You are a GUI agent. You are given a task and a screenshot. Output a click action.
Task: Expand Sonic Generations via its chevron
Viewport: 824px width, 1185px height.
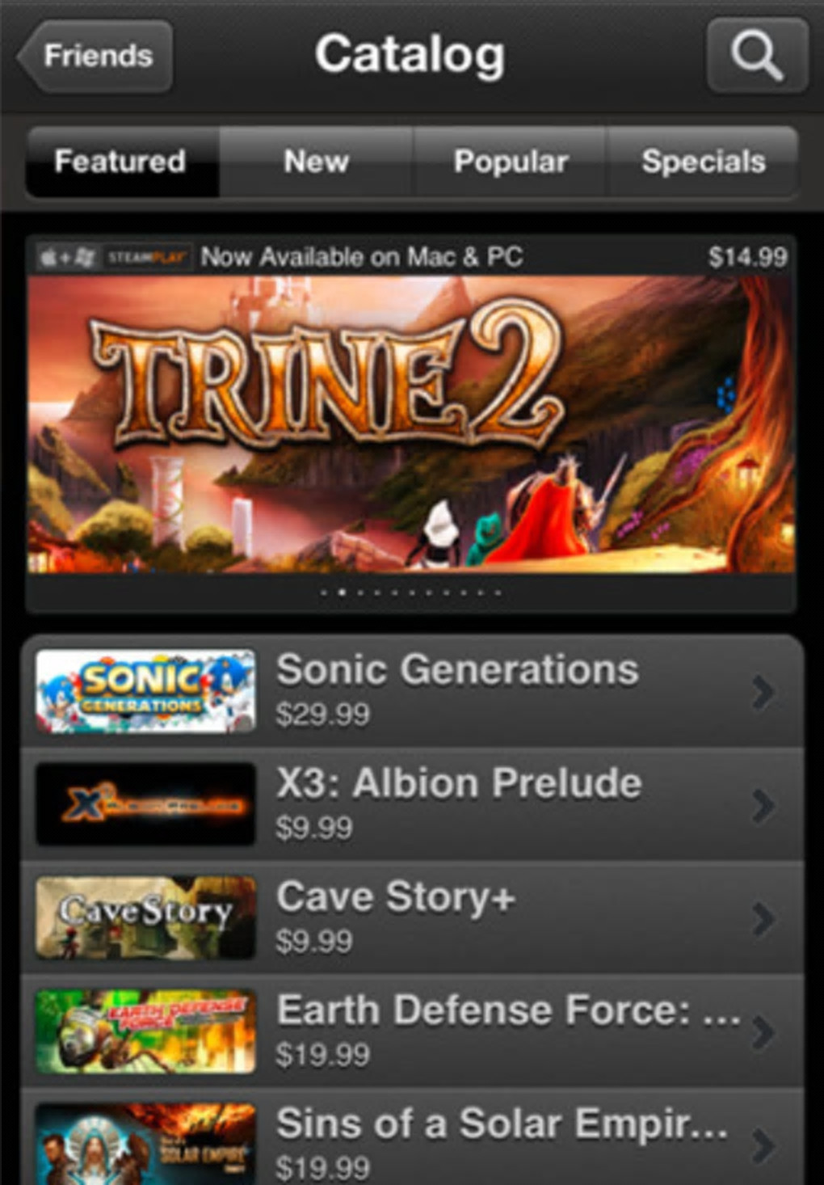(x=763, y=693)
